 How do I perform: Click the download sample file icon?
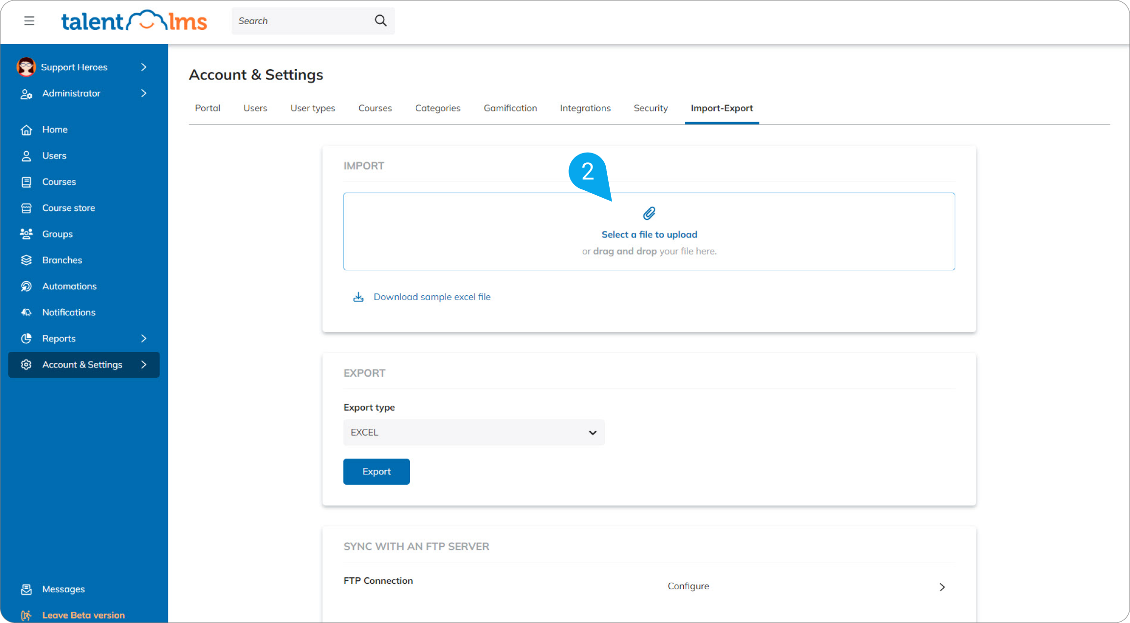(358, 297)
